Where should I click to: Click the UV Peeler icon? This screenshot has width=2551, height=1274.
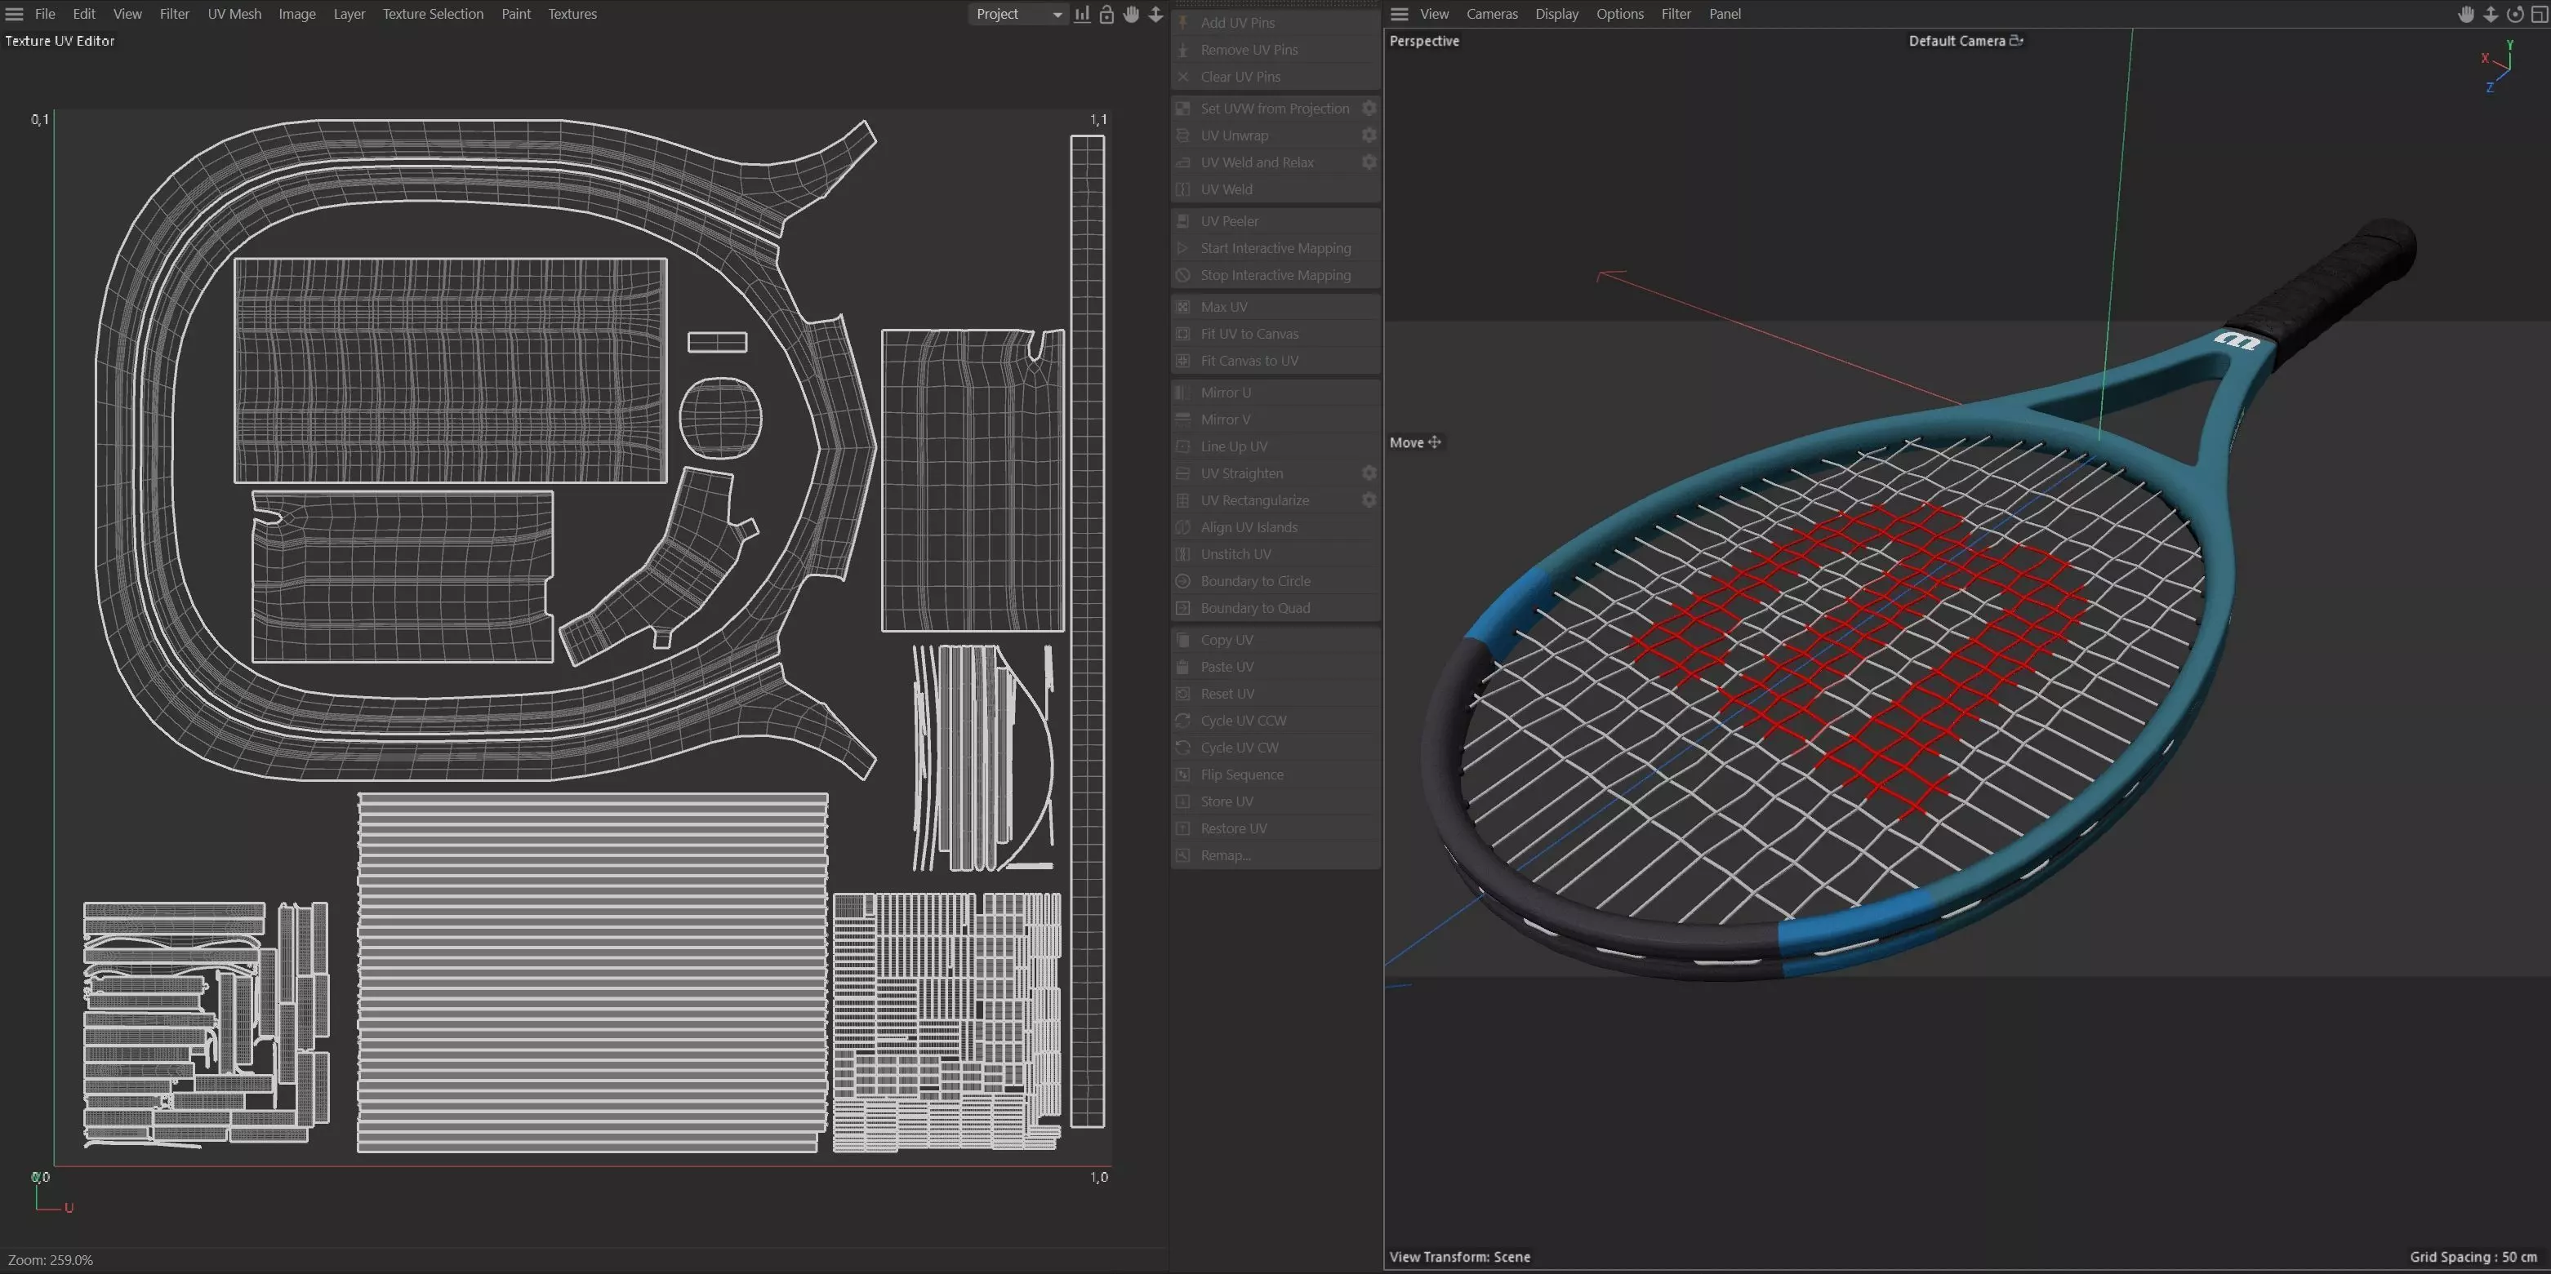(x=1182, y=220)
